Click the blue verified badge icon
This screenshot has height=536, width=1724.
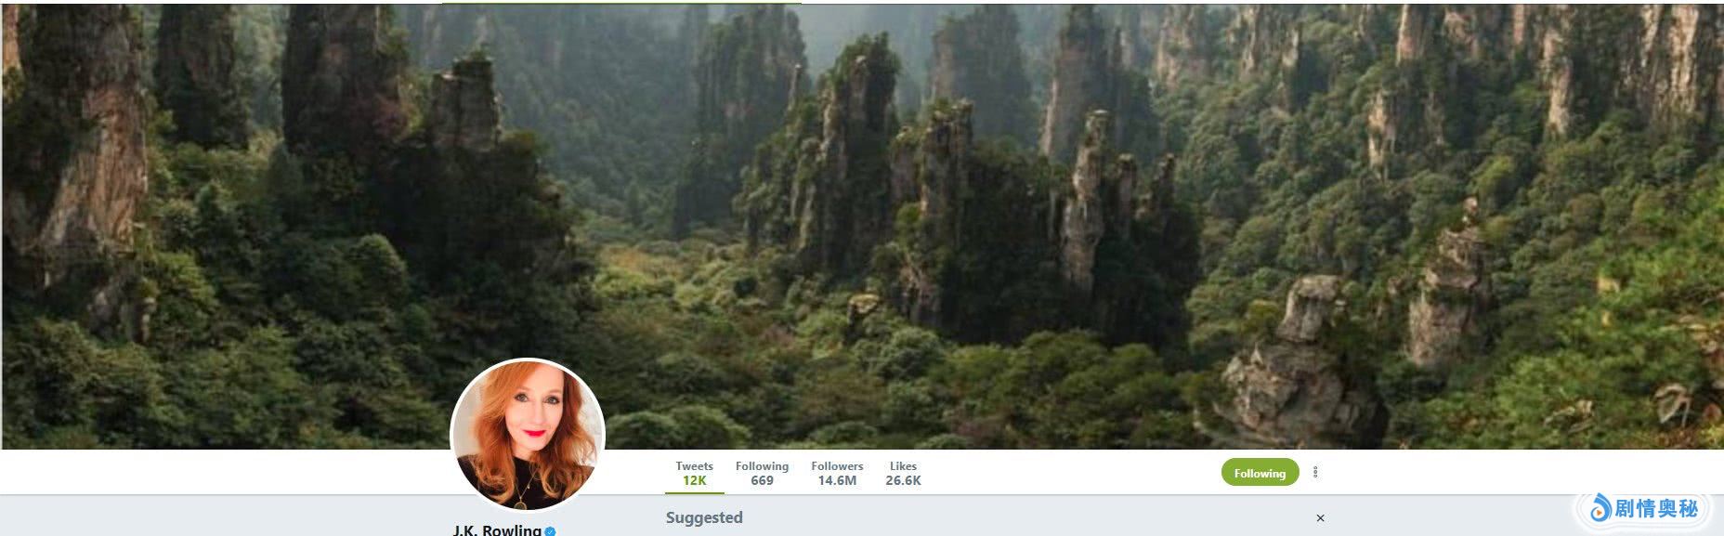click(550, 530)
